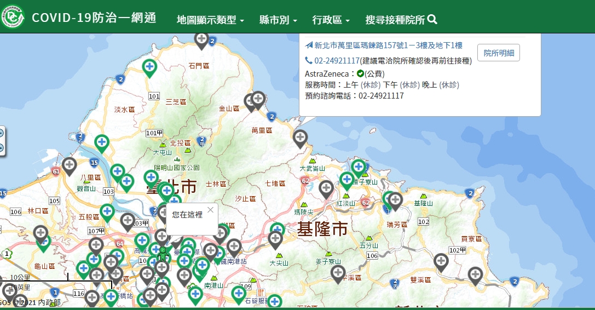This screenshot has height=310, width=595.
Task: Click the 院所明細 button
Action: pyautogui.click(x=499, y=53)
